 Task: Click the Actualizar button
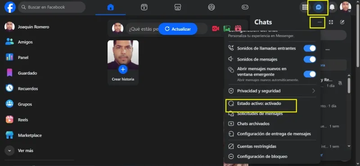pos(178,29)
